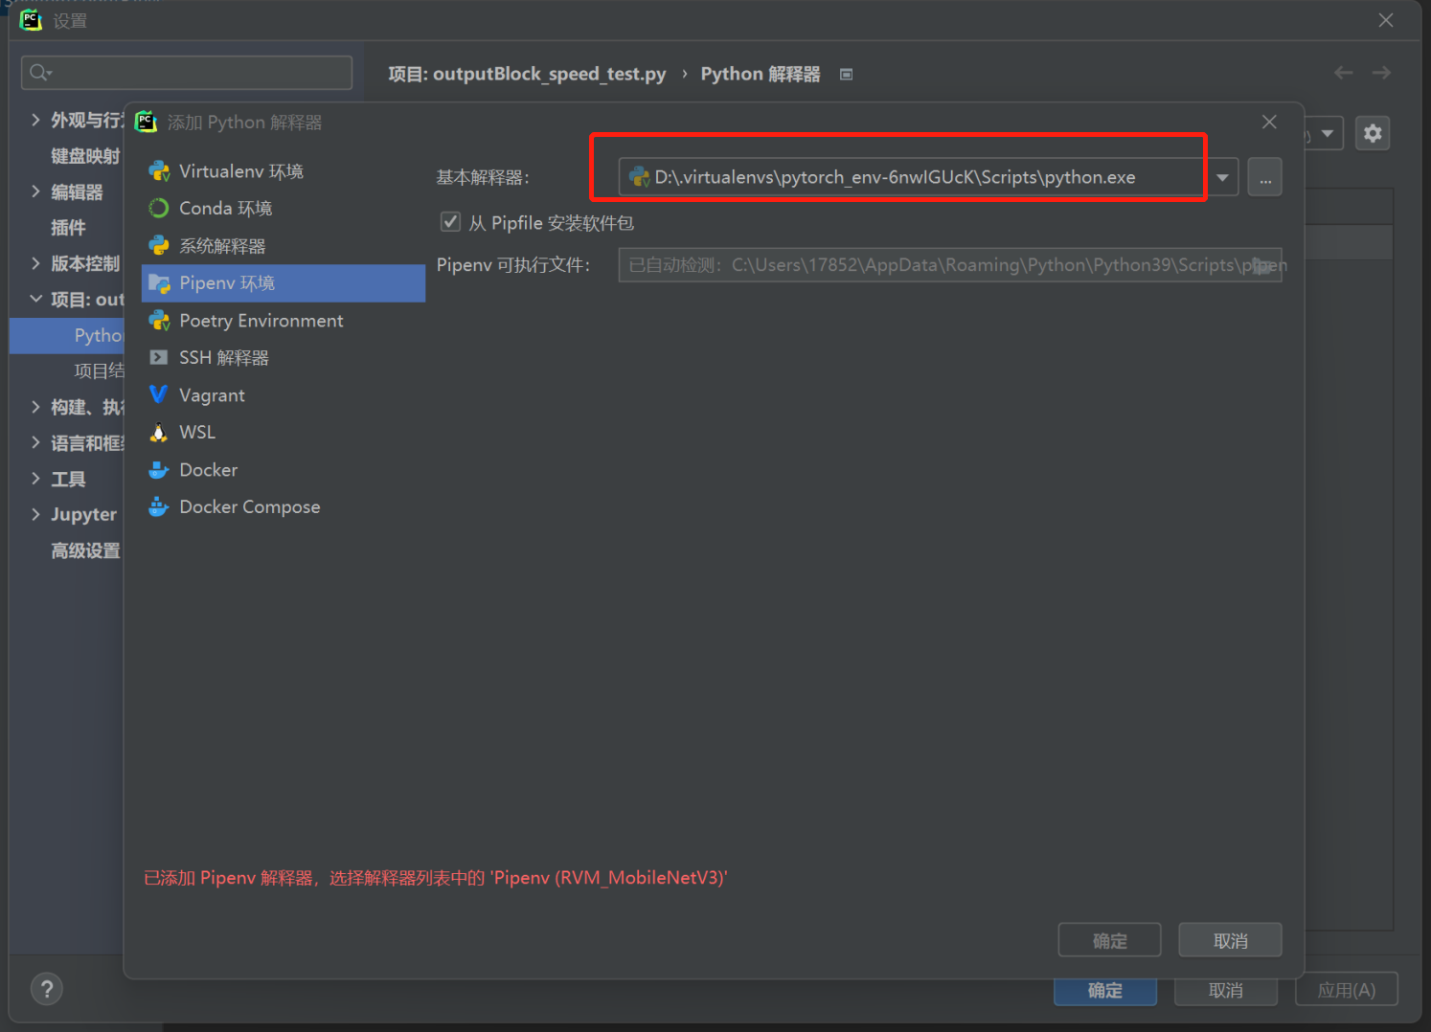This screenshot has height=1032, width=1431.
Task: Open 高级设置 page
Action: [x=85, y=550]
